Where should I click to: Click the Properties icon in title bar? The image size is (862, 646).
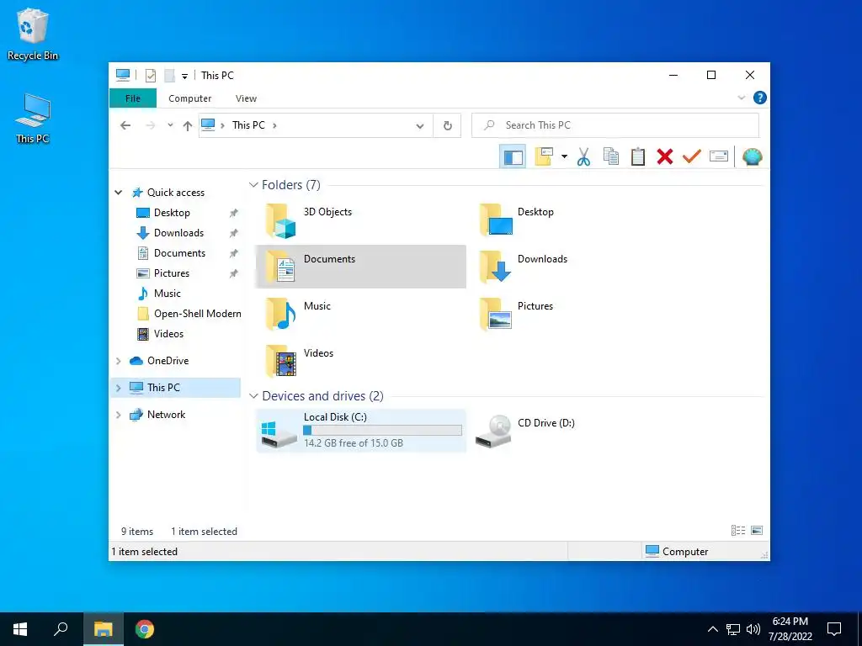(150, 76)
